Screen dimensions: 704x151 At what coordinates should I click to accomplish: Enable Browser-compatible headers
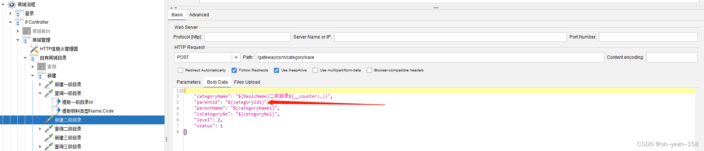click(x=369, y=70)
